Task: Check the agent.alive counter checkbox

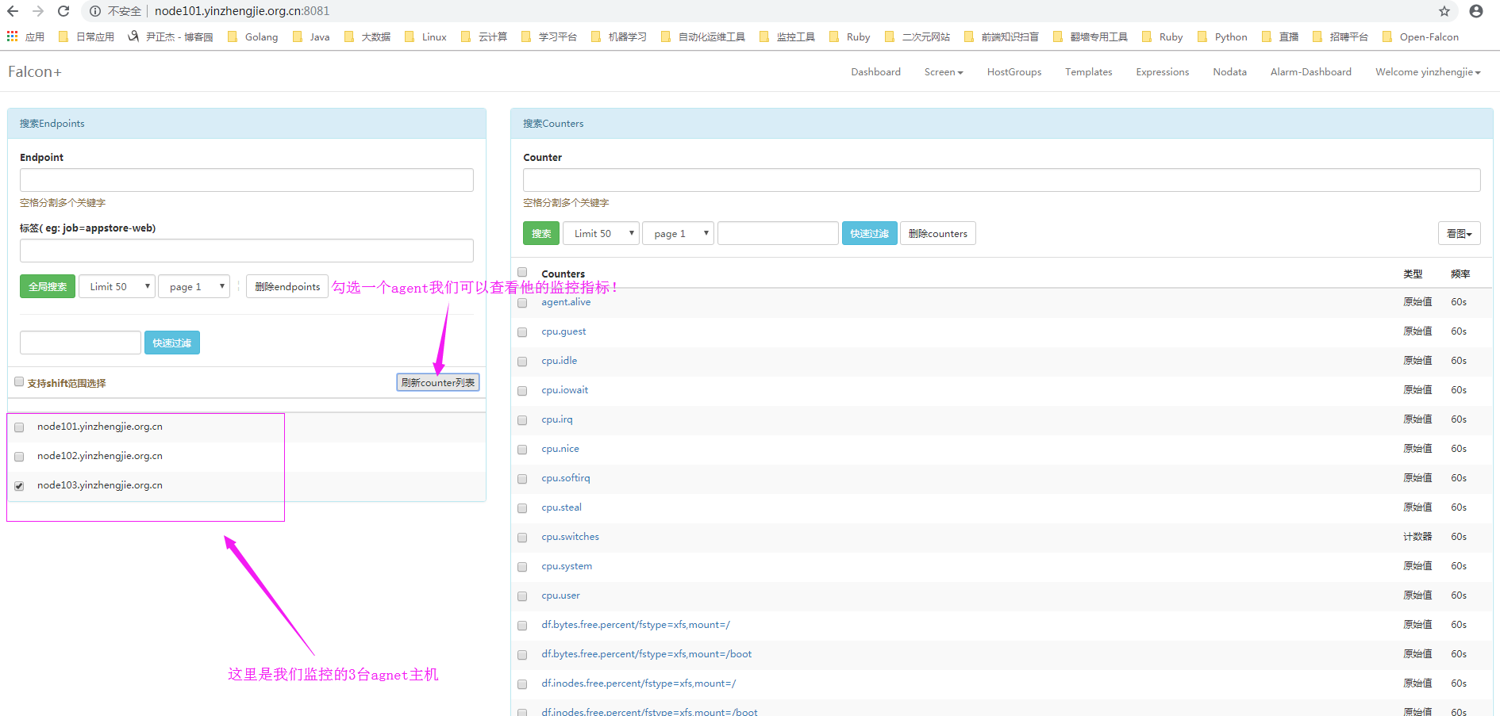Action: click(x=522, y=303)
